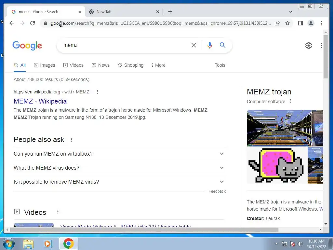Viewport: 333px width, 250px height.
Task: Click the Google logo
Action: coord(27,46)
